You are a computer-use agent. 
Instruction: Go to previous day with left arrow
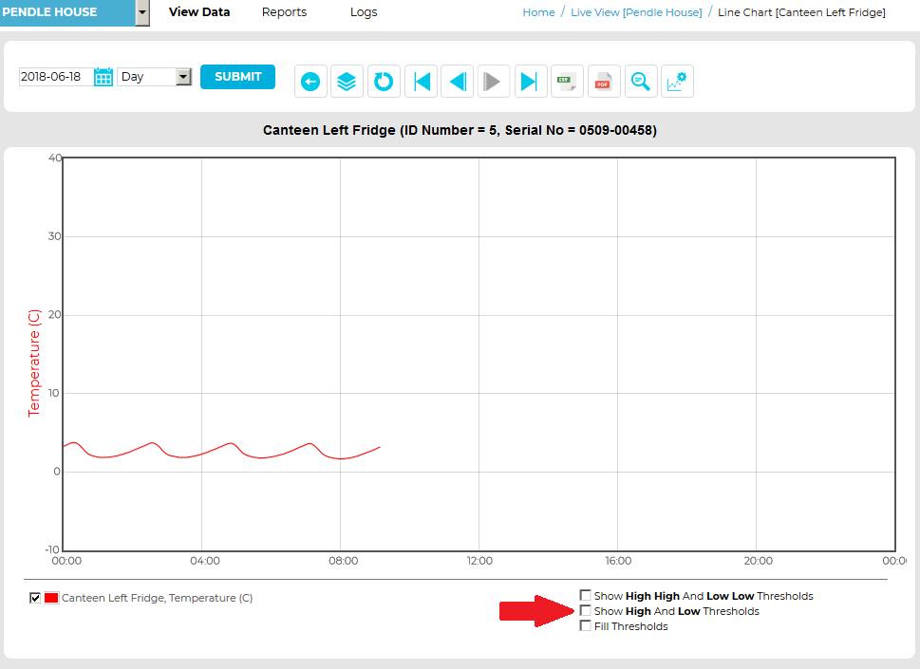pyautogui.click(x=458, y=82)
